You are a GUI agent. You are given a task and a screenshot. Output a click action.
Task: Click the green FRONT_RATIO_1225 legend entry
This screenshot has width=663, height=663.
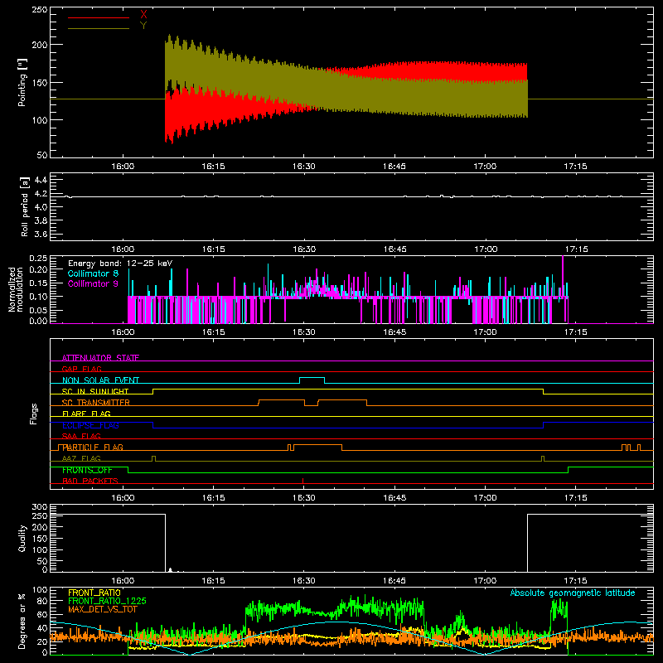tap(107, 601)
